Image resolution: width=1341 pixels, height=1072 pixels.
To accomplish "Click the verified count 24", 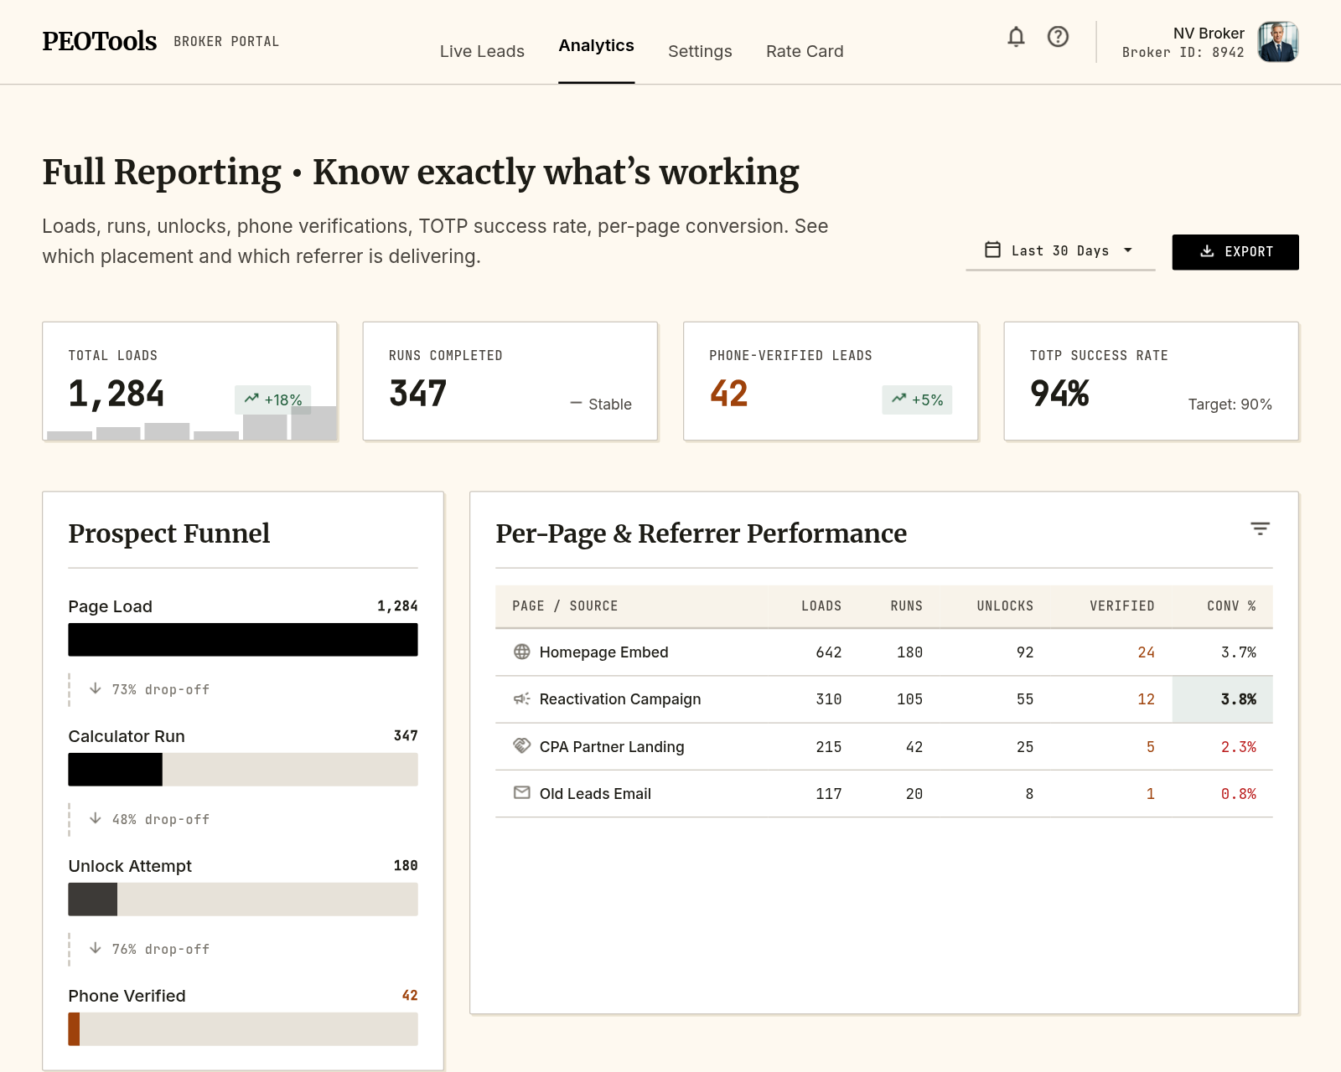I will (x=1146, y=652).
